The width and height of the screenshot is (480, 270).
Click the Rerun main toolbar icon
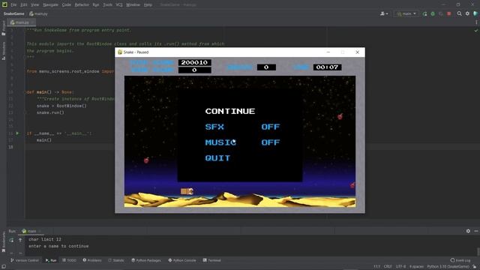coord(425,13)
